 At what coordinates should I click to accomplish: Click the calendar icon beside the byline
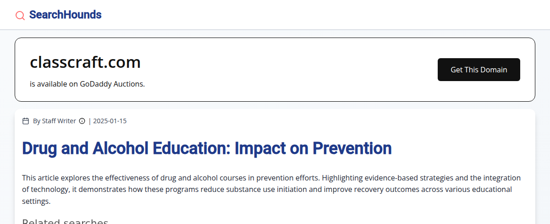click(x=26, y=121)
